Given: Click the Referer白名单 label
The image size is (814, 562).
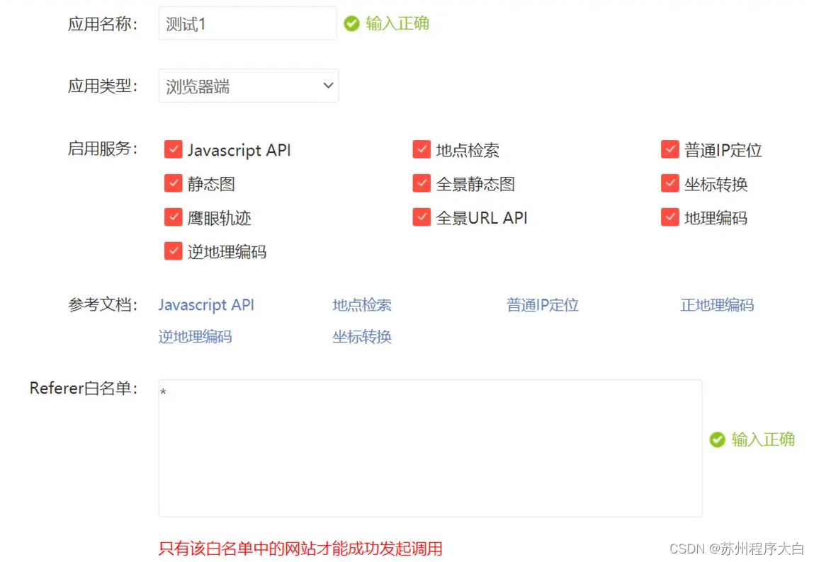Looking at the screenshot, I should point(84,389).
